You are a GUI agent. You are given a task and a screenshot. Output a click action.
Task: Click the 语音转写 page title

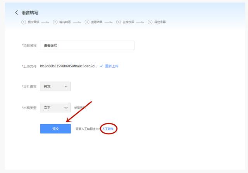(x=30, y=13)
